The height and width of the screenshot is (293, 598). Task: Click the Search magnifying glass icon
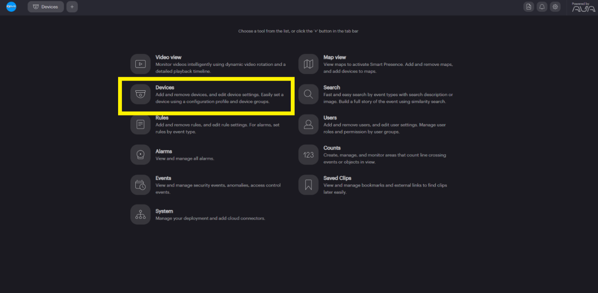[308, 94]
